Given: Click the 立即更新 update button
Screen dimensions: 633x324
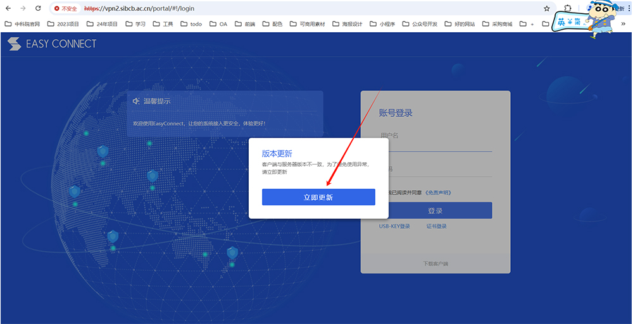Looking at the screenshot, I should [318, 197].
